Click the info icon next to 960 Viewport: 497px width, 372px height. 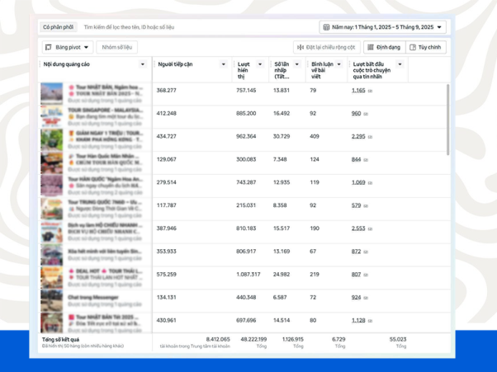tap(366, 114)
